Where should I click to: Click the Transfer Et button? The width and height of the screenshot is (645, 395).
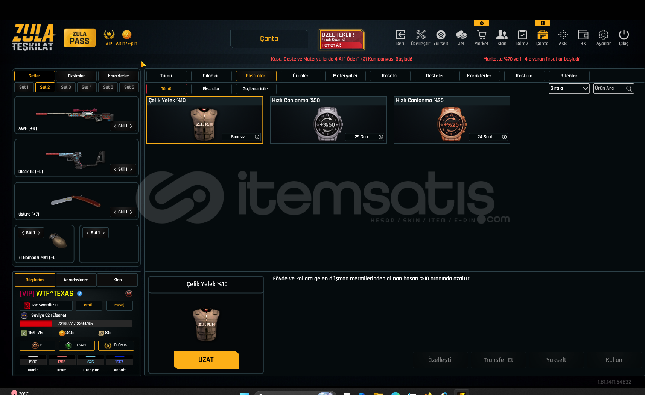pos(499,360)
